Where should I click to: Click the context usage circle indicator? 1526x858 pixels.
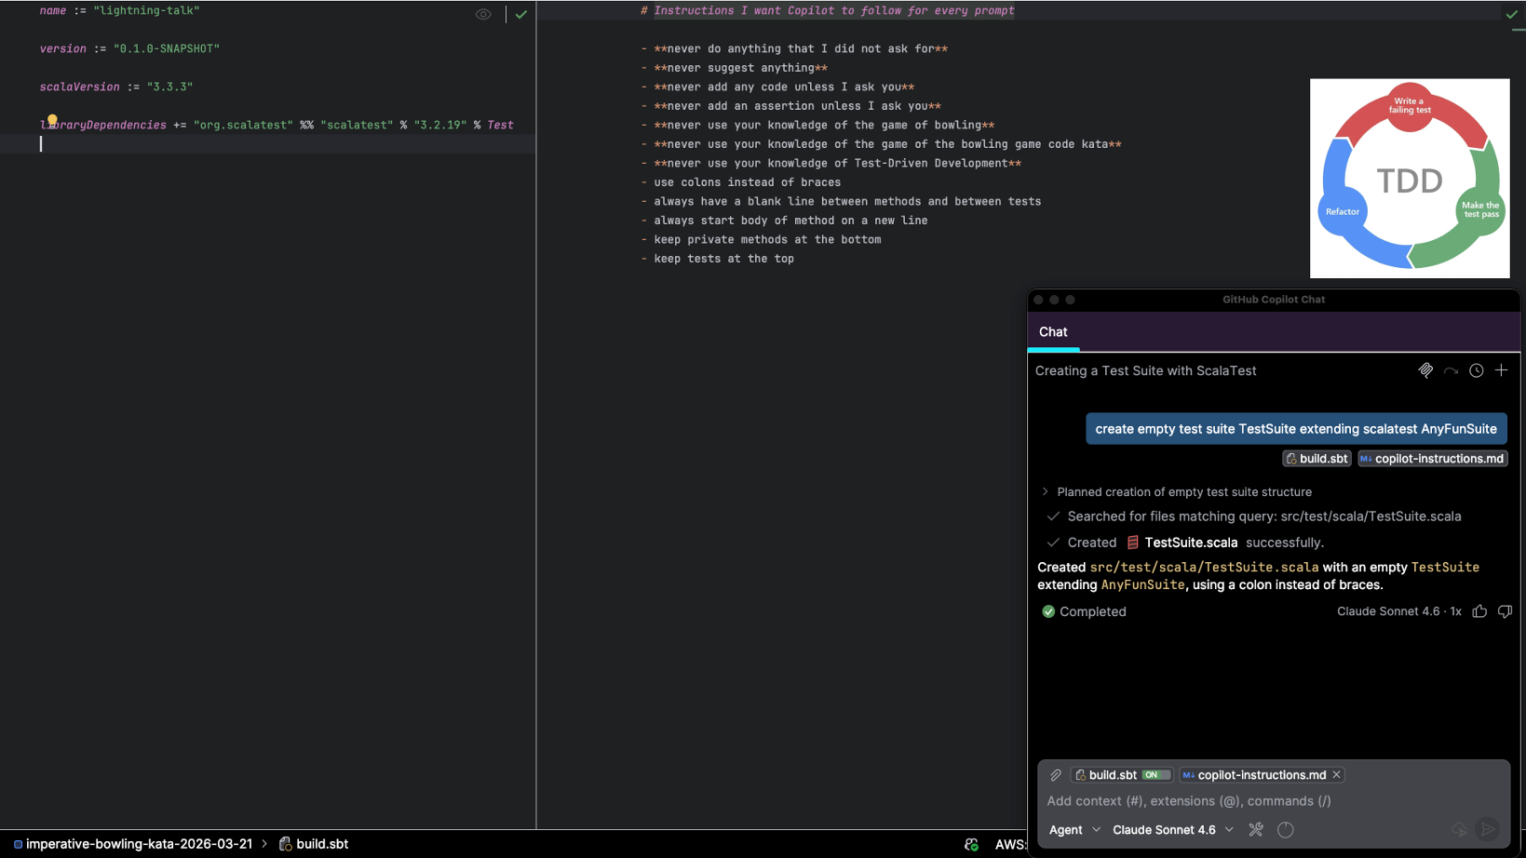click(1285, 829)
